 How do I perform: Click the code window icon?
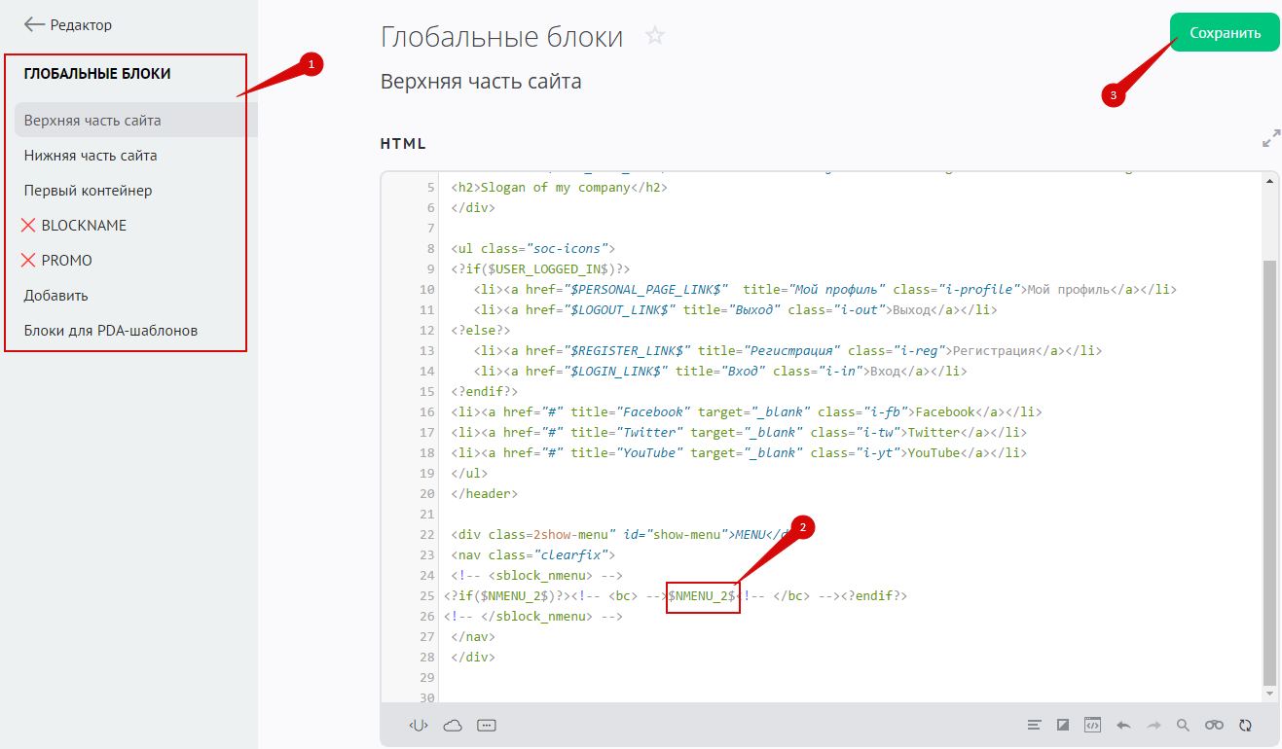(x=1093, y=725)
